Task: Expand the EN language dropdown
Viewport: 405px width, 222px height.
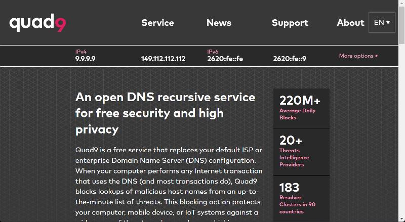Action: point(382,22)
